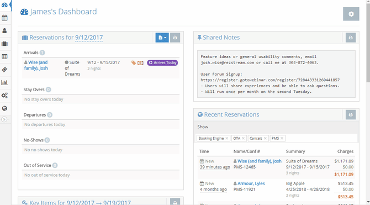370x205 pixels.
Task: Click the No-Shows heading
Action: (x=34, y=140)
